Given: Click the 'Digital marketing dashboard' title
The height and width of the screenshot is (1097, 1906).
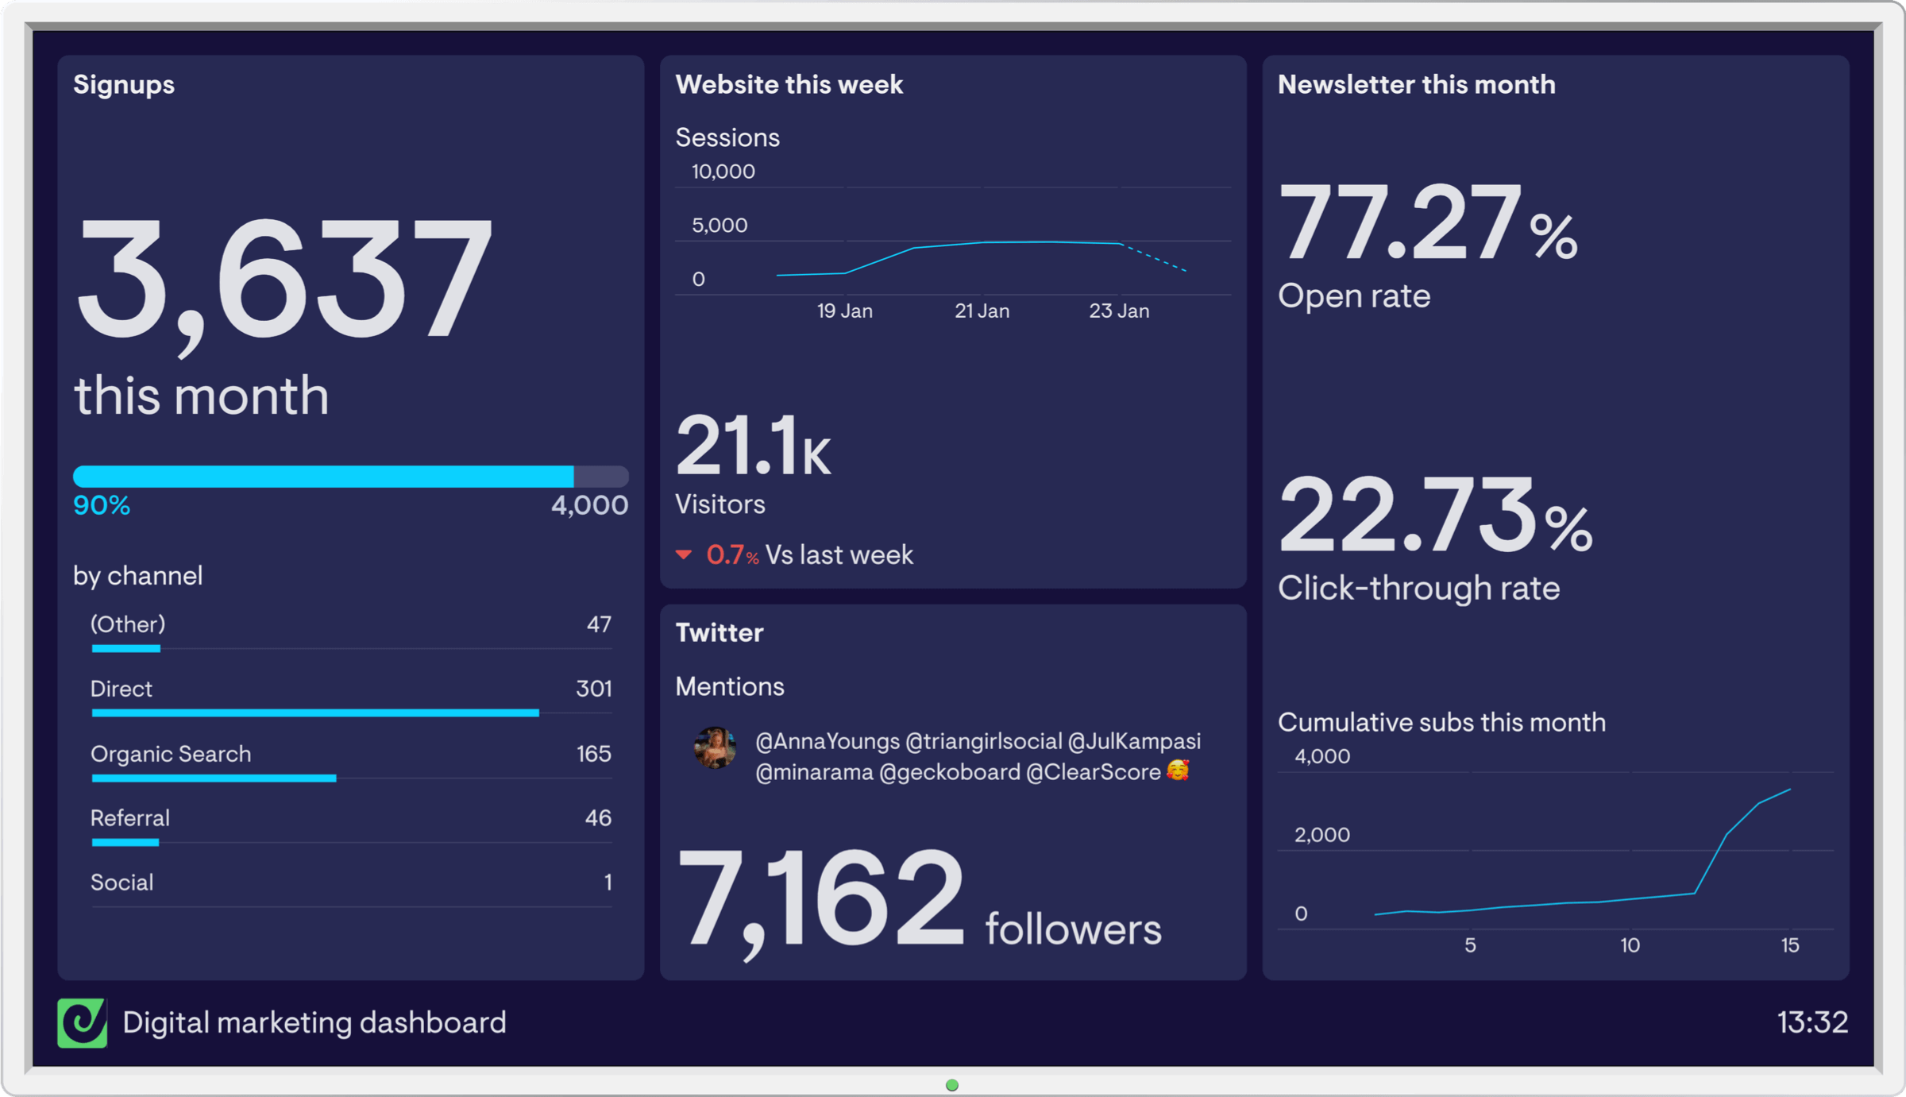Looking at the screenshot, I should [314, 1022].
